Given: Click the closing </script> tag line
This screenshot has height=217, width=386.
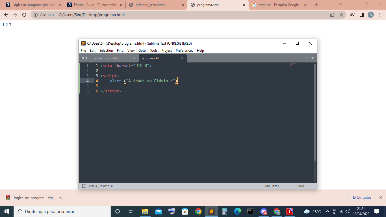Looking at the screenshot, I should 111,91.
